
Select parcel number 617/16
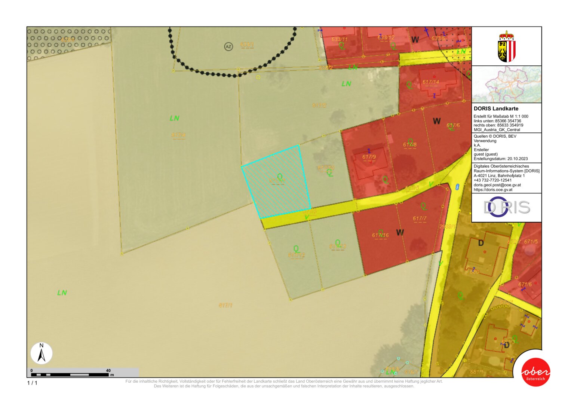coord(380,235)
